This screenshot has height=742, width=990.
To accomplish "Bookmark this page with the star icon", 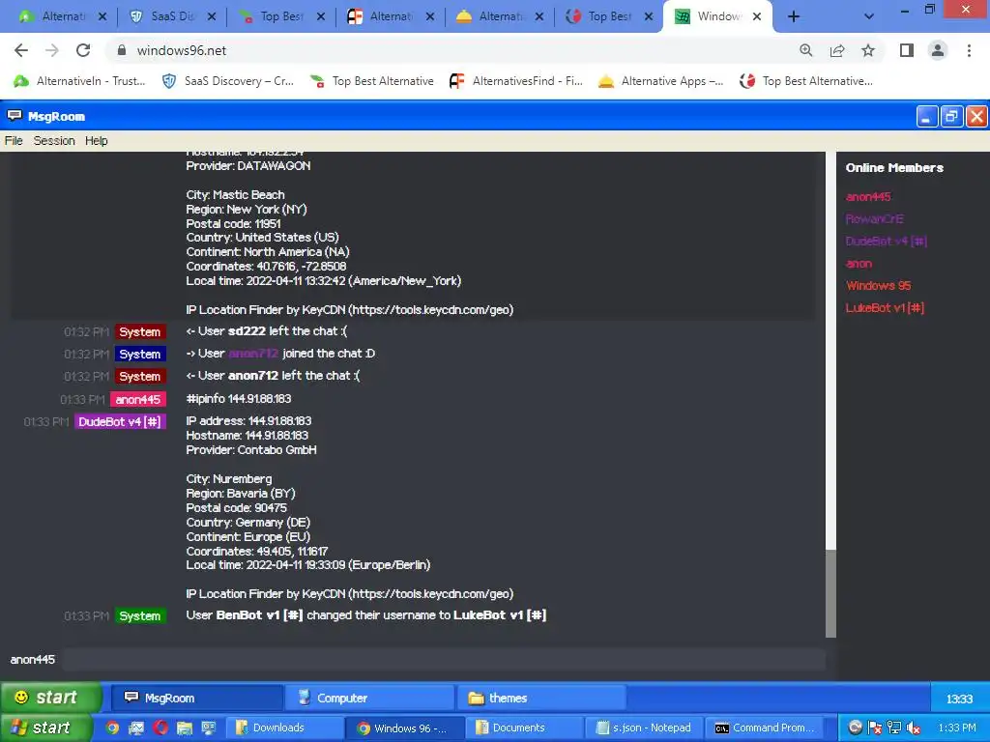I will 868,50.
